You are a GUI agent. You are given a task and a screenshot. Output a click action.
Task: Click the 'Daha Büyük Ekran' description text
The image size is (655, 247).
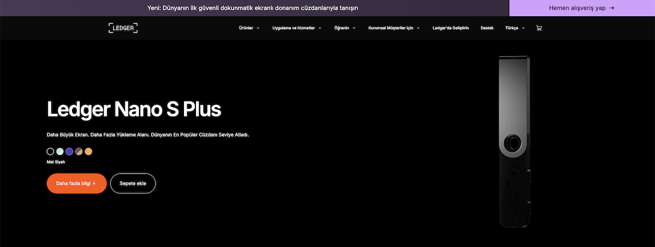(148, 134)
